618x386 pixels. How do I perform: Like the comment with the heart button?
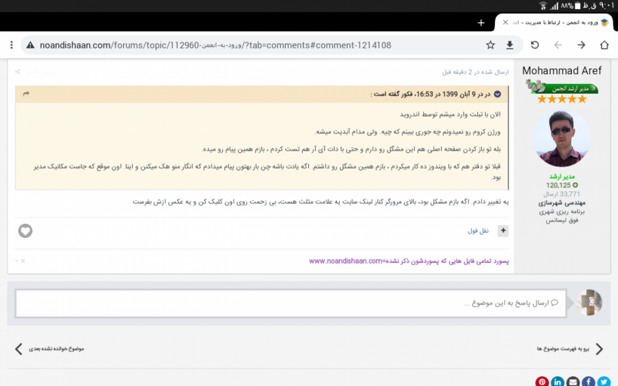[25, 230]
